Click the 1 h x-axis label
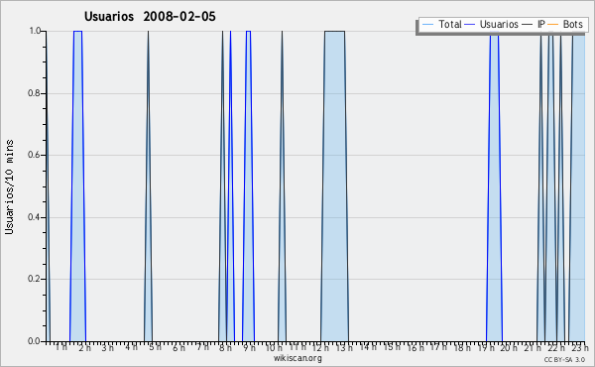Viewport: 595px width, 367px height. pyautogui.click(x=61, y=347)
